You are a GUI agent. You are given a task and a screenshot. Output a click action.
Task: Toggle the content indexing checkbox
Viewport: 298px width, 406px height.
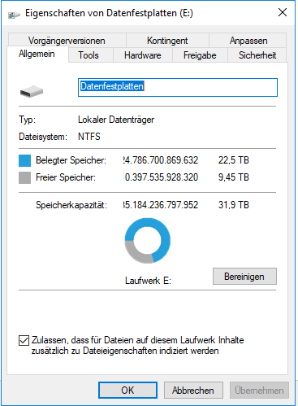(24, 340)
